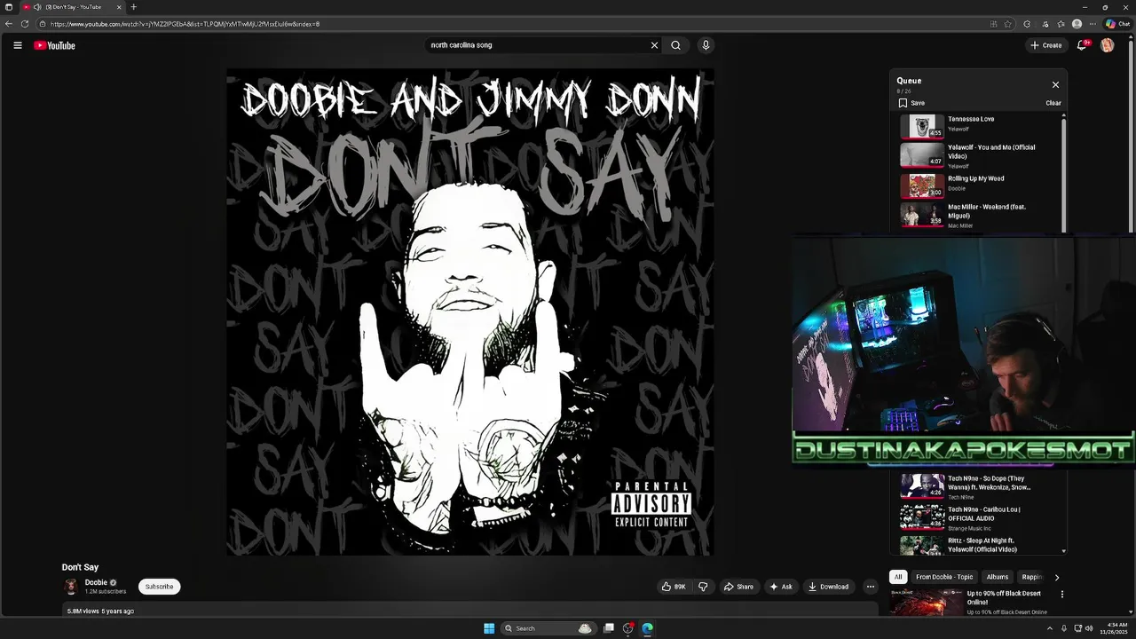This screenshot has height=639, width=1136.
Task: Click the Don't Say album cover video
Action: (469, 312)
